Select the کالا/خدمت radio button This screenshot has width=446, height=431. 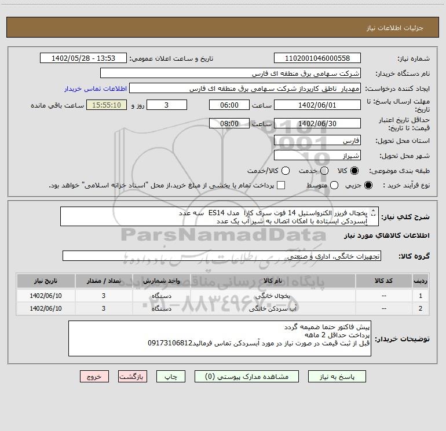286,171
